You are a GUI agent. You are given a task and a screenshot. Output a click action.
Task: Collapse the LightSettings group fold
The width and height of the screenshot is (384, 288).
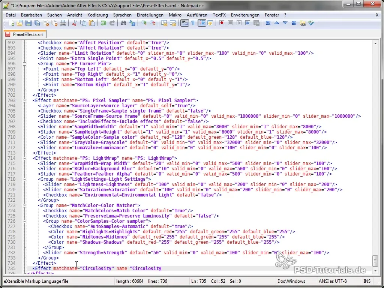click(x=24, y=179)
